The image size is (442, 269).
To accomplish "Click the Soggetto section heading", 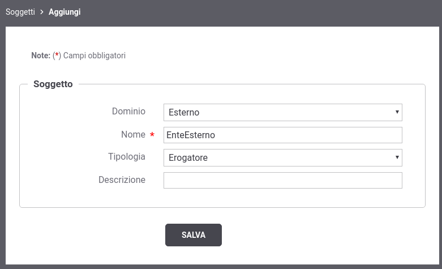I will pyautogui.click(x=53, y=84).
